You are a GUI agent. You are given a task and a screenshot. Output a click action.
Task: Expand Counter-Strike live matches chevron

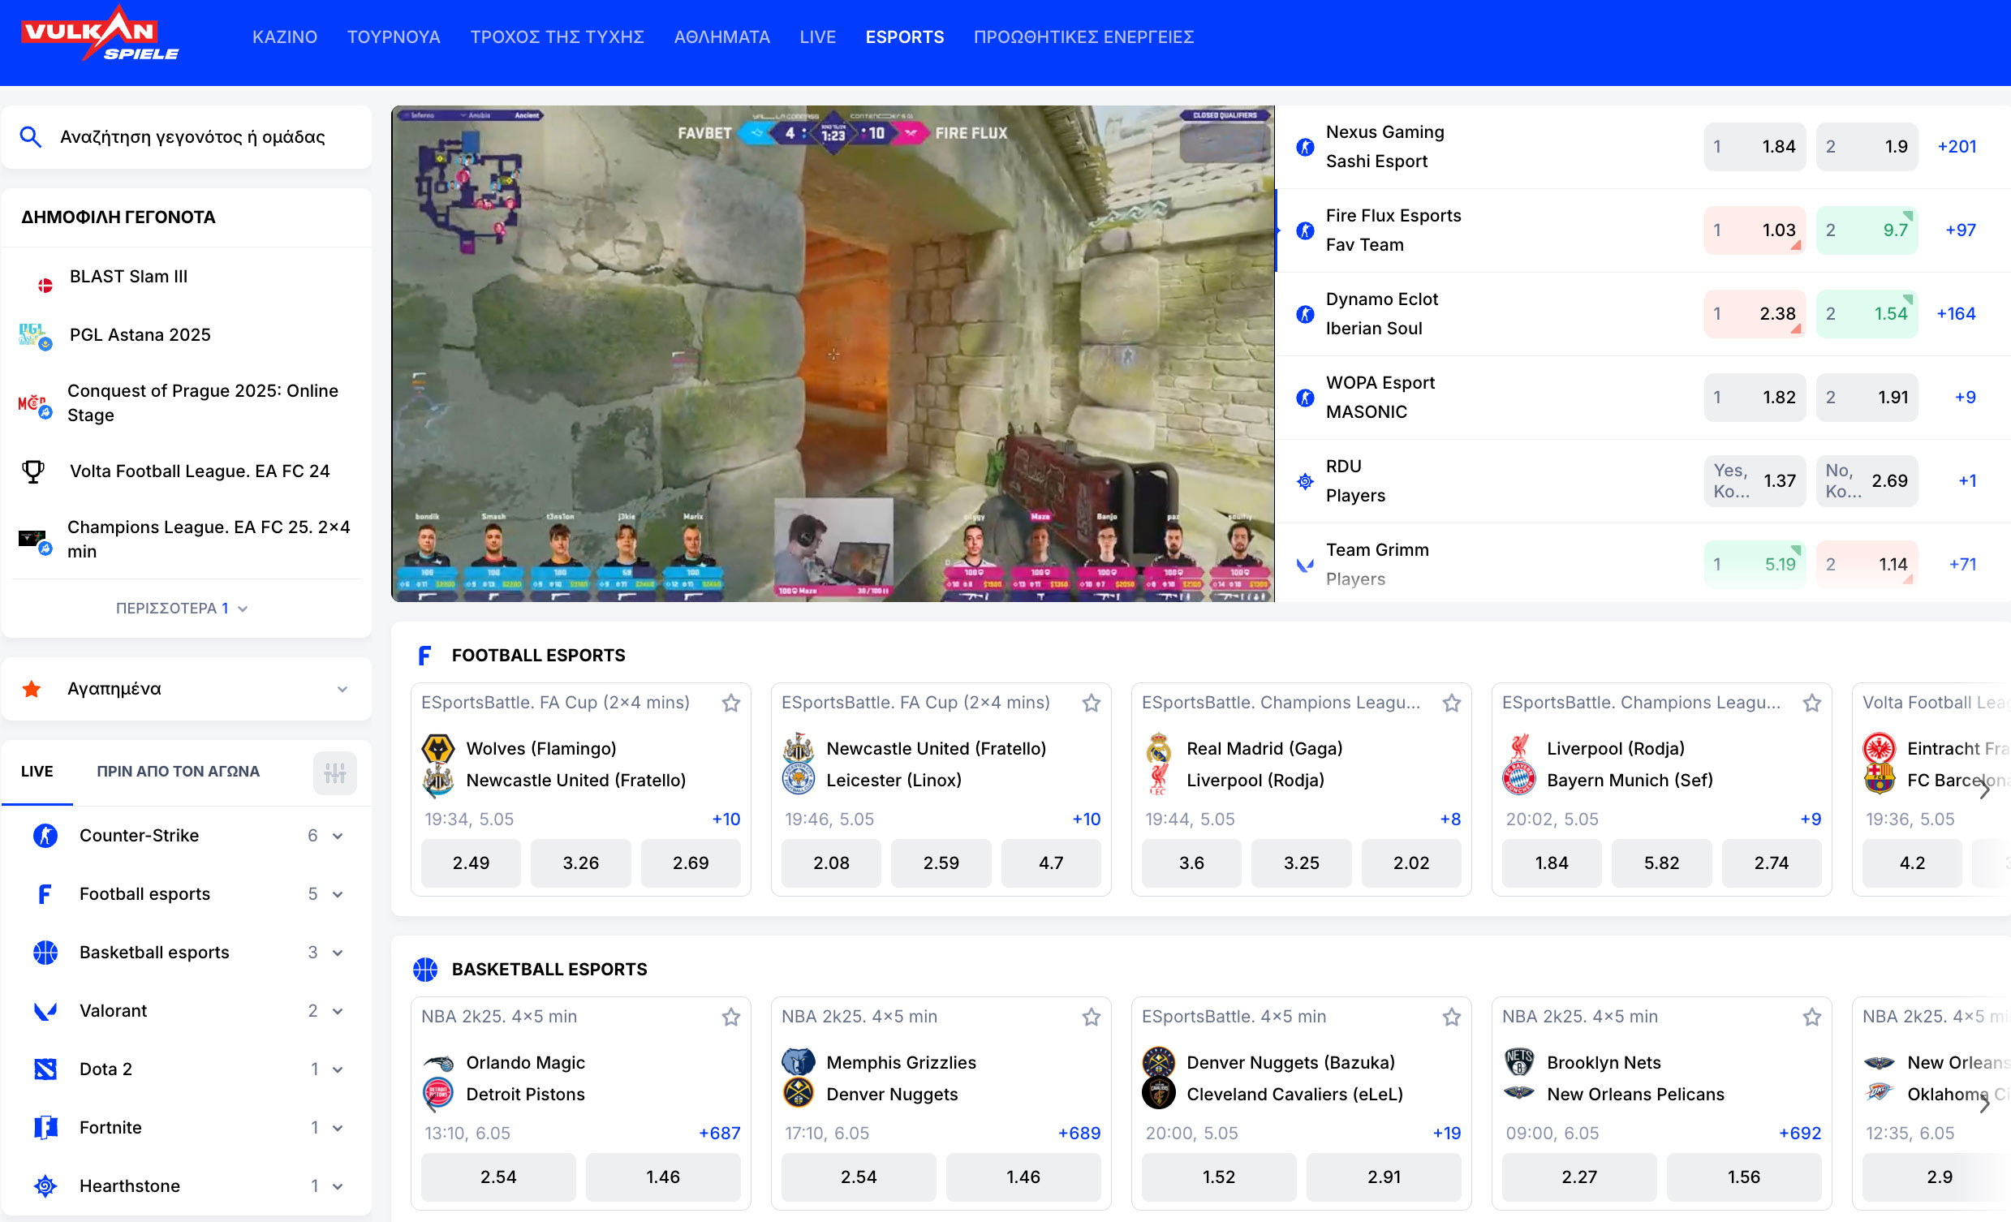[337, 836]
